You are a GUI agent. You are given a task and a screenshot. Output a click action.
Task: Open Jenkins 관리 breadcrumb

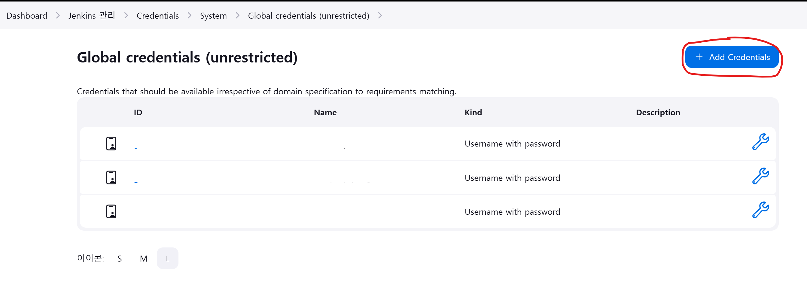point(92,16)
